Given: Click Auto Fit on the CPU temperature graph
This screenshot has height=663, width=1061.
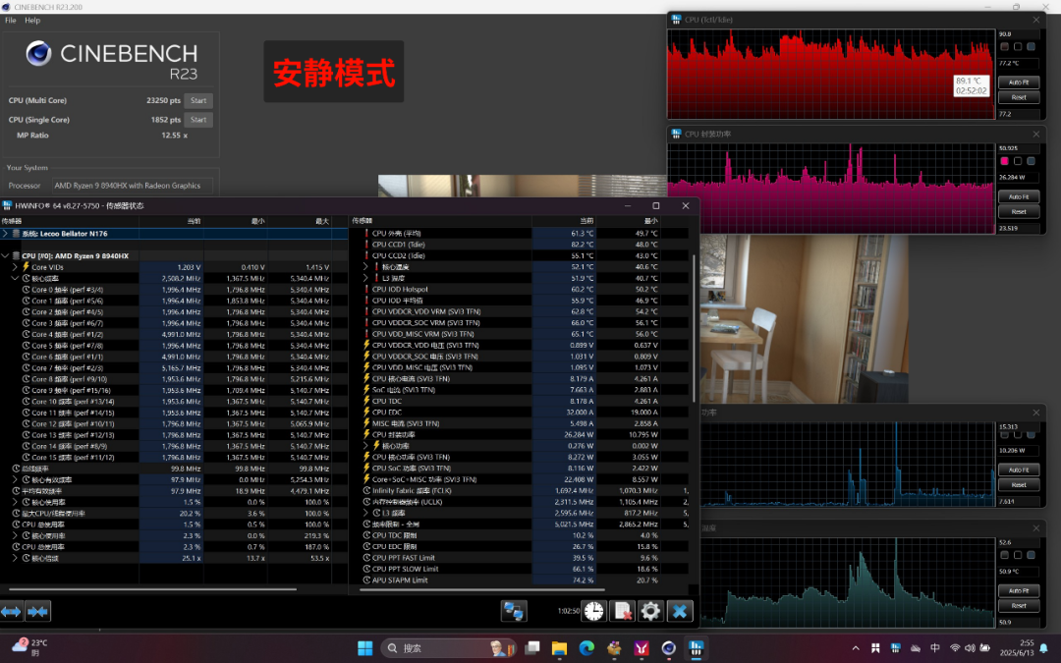Looking at the screenshot, I should click(1019, 83).
